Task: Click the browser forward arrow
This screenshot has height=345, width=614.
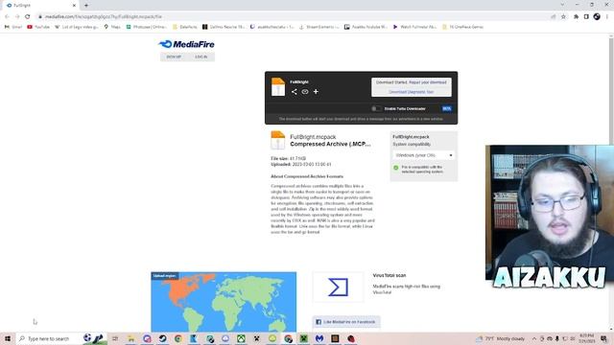Action: pos(17,16)
